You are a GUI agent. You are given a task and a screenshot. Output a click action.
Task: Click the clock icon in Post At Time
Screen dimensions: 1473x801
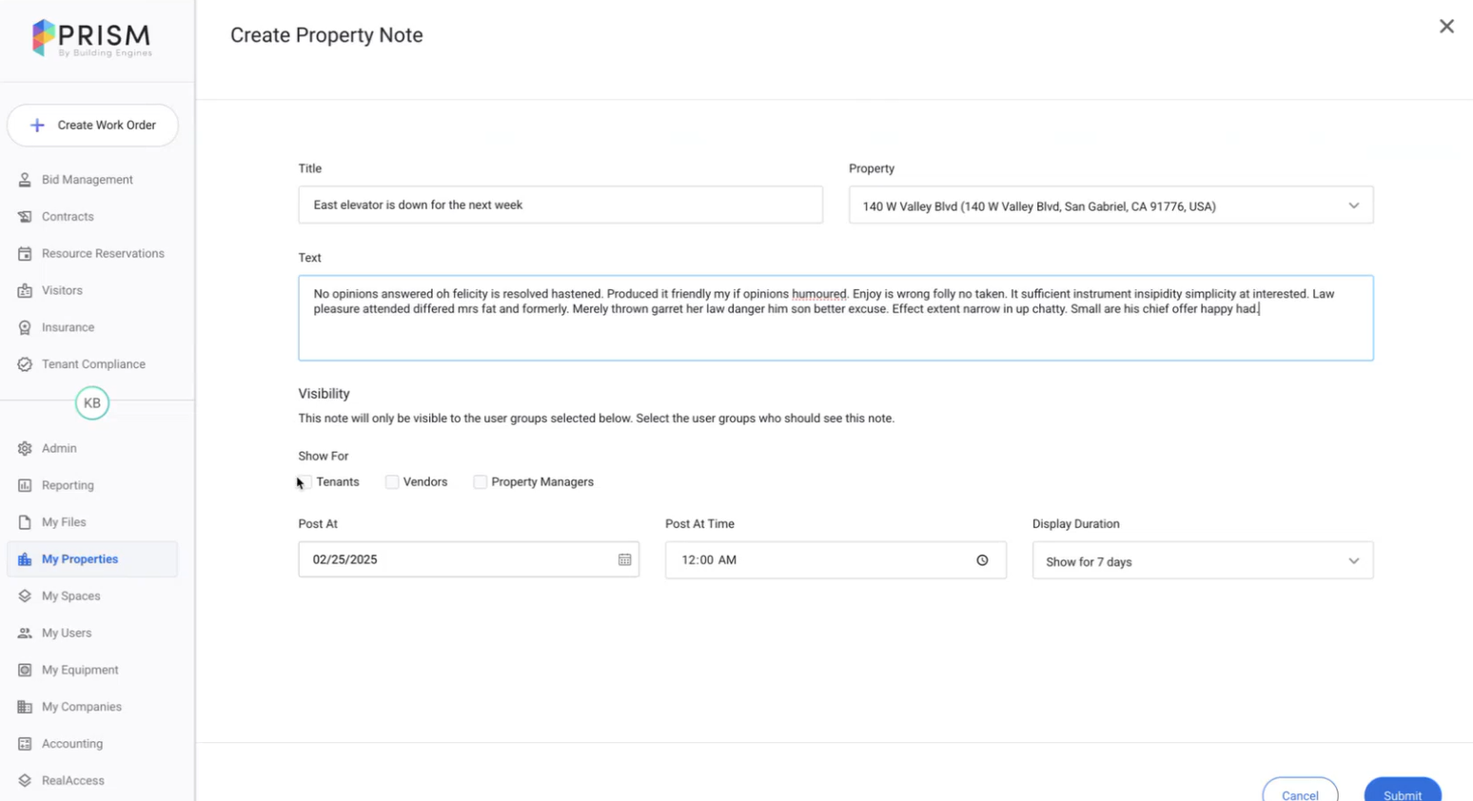[982, 560]
